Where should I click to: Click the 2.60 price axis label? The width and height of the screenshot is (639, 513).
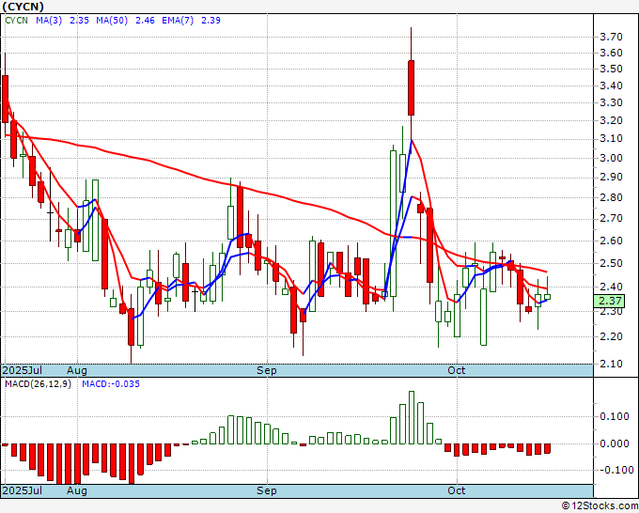[612, 241]
